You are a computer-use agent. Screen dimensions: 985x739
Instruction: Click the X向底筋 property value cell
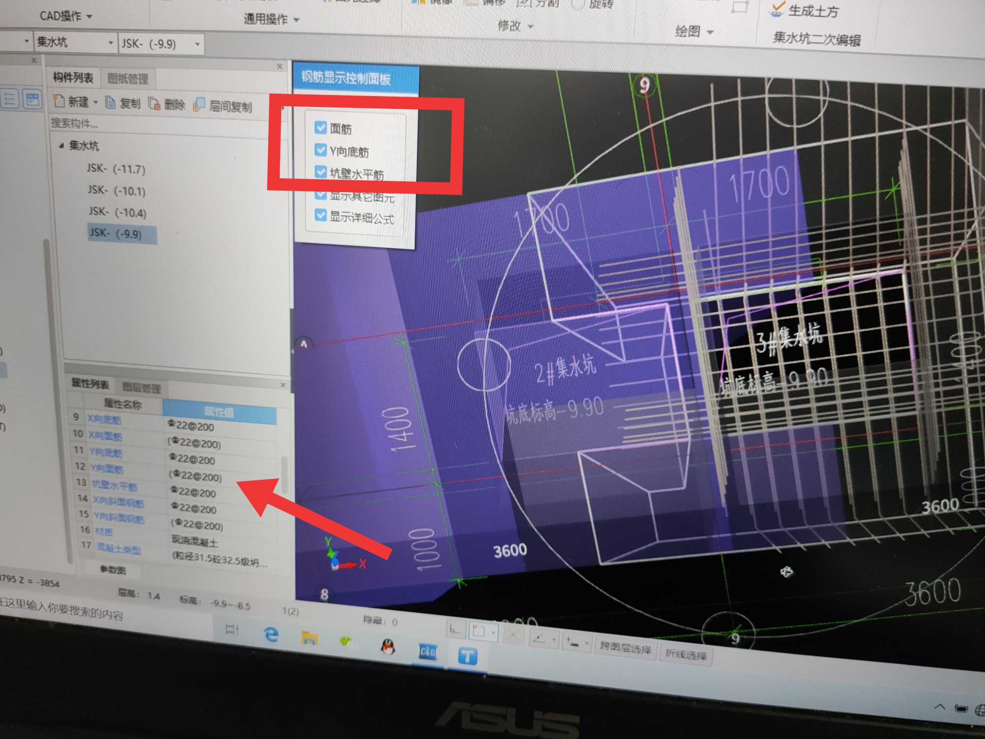click(x=221, y=427)
